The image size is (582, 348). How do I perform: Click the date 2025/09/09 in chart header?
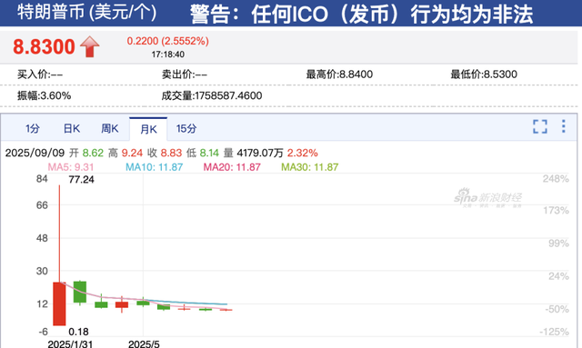point(35,153)
